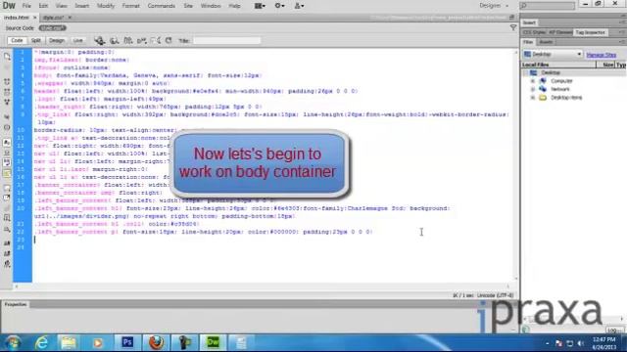Switch to Code view
This screenshot has width=627, height=352.
point(18,40)
